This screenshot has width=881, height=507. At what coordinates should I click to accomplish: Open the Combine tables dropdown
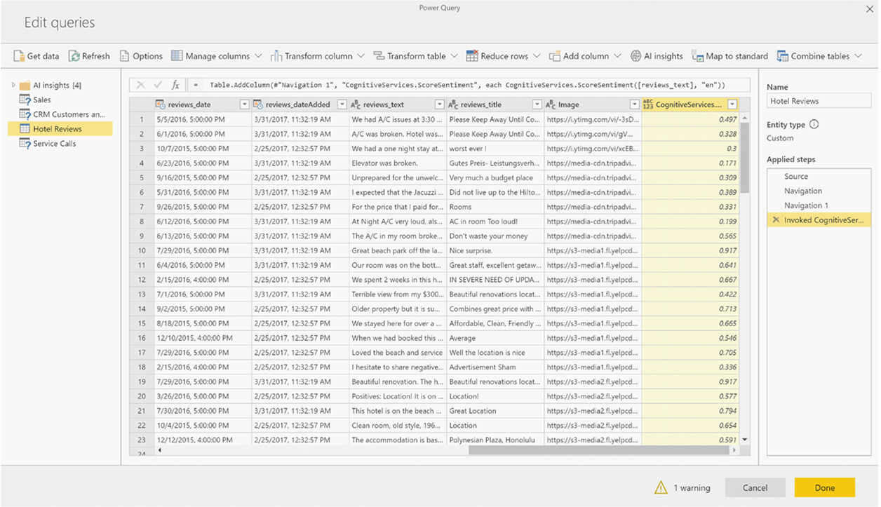pos(819,56)
